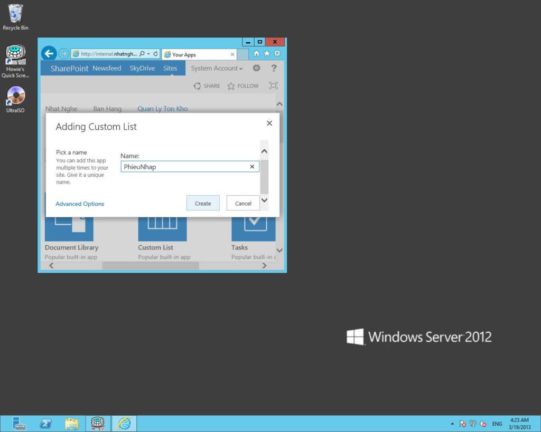
Task: Click the SharePoint brand label
Action: click(x=69, y=68)
